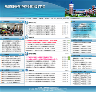Open 政策法规 in the navigation bar
The width and height of the screenshot is (96, 96).
(41, 19)
